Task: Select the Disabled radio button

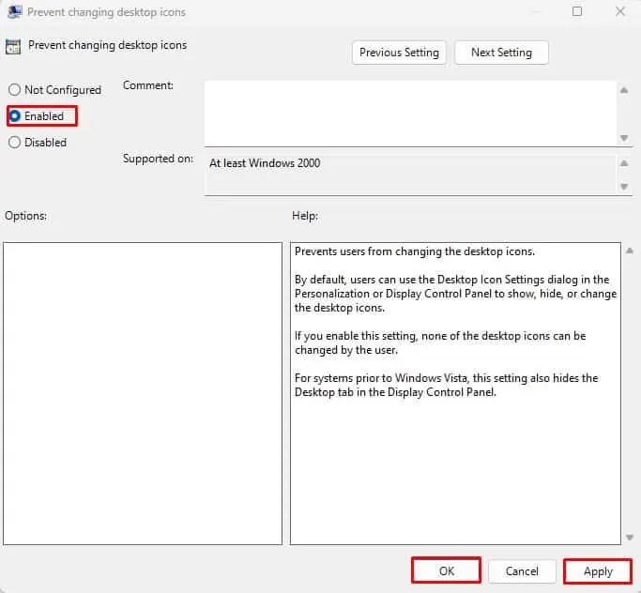Action: pyautogui.click(x=14, y=143)
